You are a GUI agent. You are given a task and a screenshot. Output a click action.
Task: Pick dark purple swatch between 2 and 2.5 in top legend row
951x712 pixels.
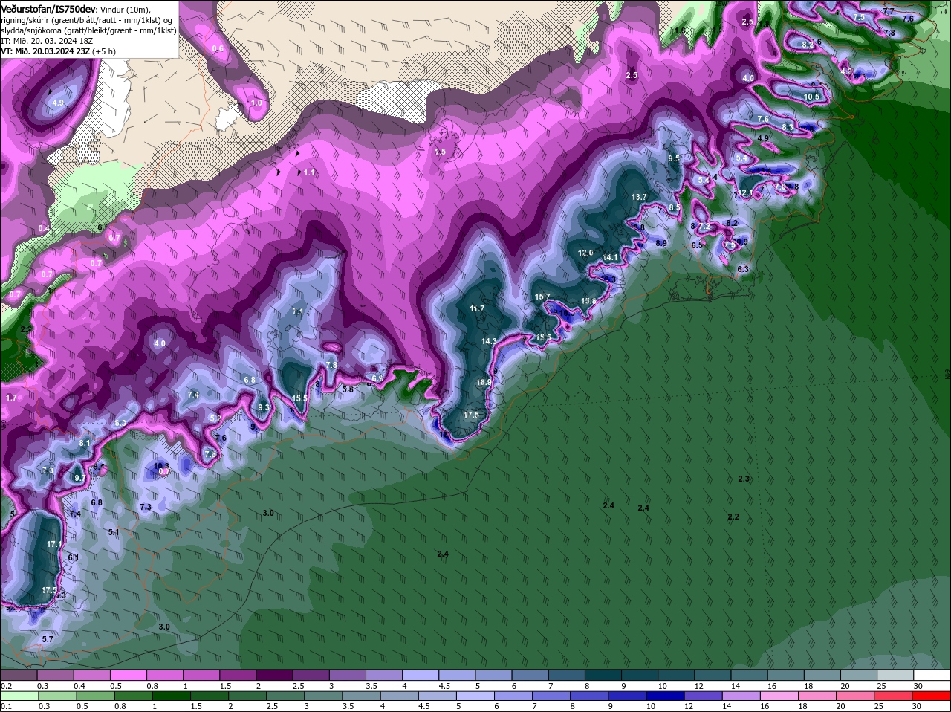274,675
